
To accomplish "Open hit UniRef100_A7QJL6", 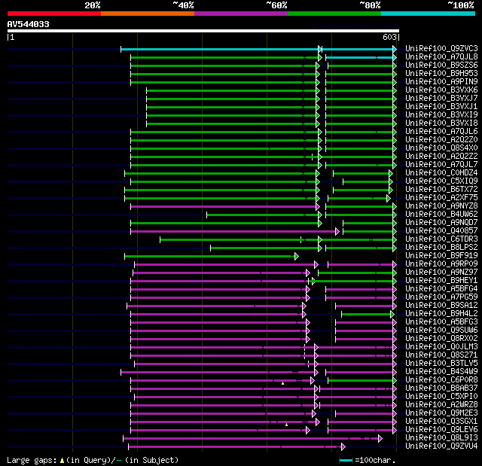I will coord(441,132).
